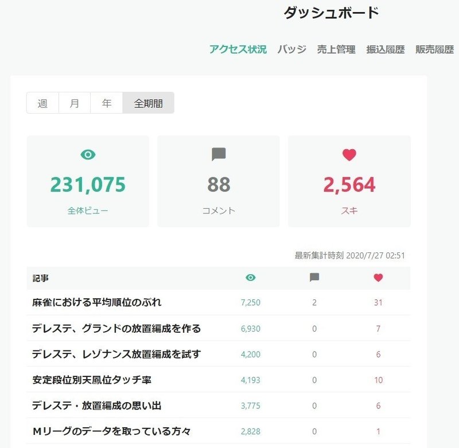Go to the 振込履歴 tab
This screenshot has height=448, width=459.
pos(386,49)
